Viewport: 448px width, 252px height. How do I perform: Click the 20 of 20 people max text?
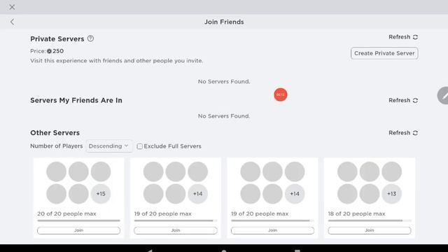coord(66,213)
